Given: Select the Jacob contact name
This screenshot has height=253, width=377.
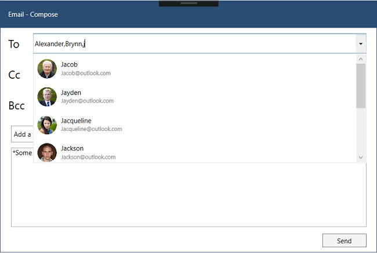Looking at the screenshot, I should 69,64.
